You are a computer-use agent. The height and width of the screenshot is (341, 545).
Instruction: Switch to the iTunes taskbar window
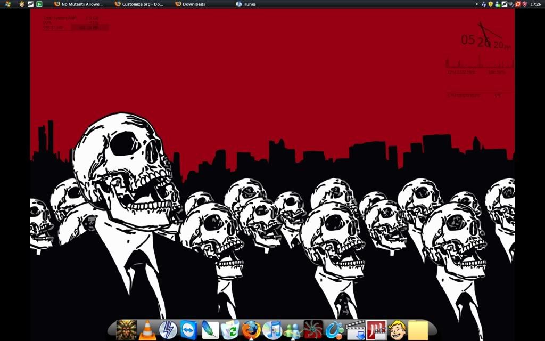coord(246,4)
